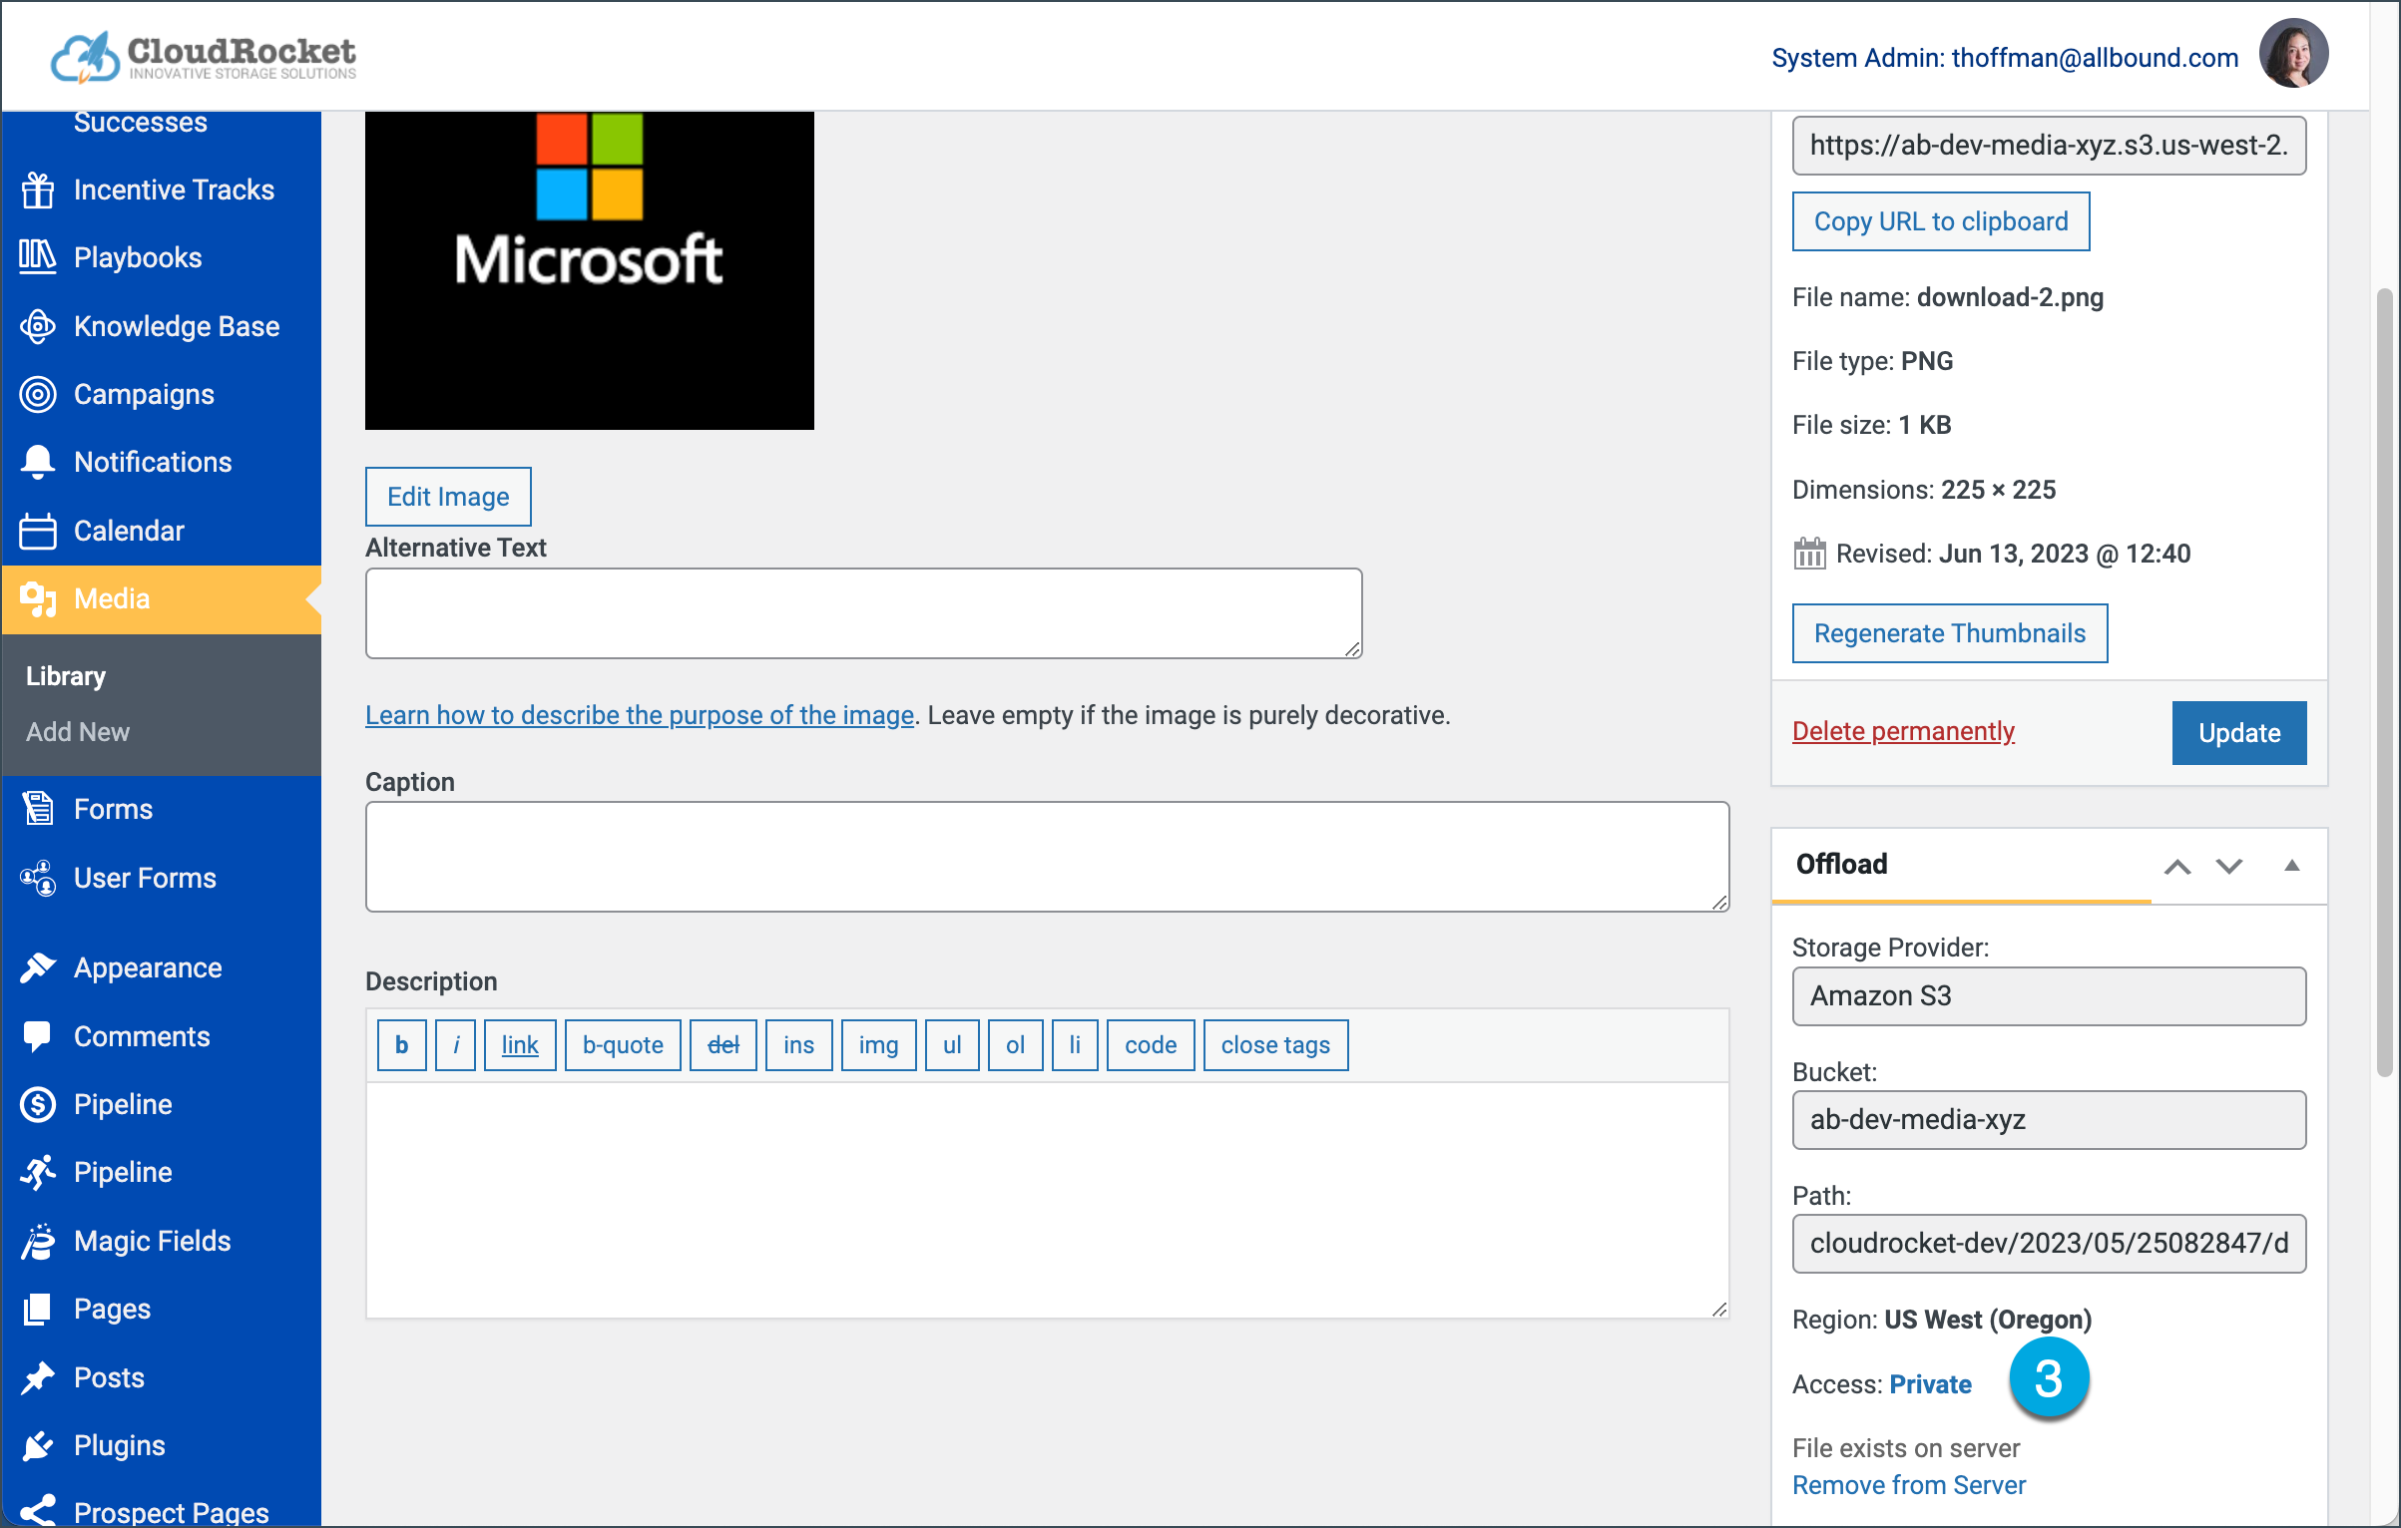Screen dimensions: 2401x1528
Task: Open the Pipeline dollar sign icon
Action: point(38,1104)
